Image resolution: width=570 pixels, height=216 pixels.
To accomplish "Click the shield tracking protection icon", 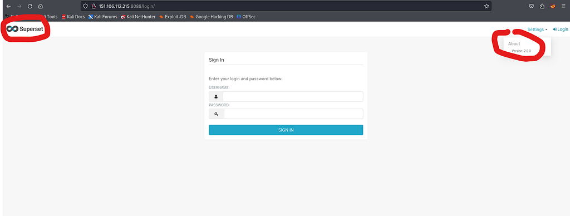I will point(86,6).
